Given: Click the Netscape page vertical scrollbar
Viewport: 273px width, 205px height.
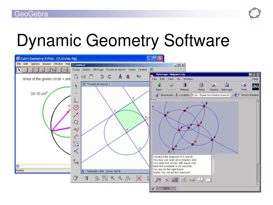Looking at the screenshot, I should pos(258,143).
